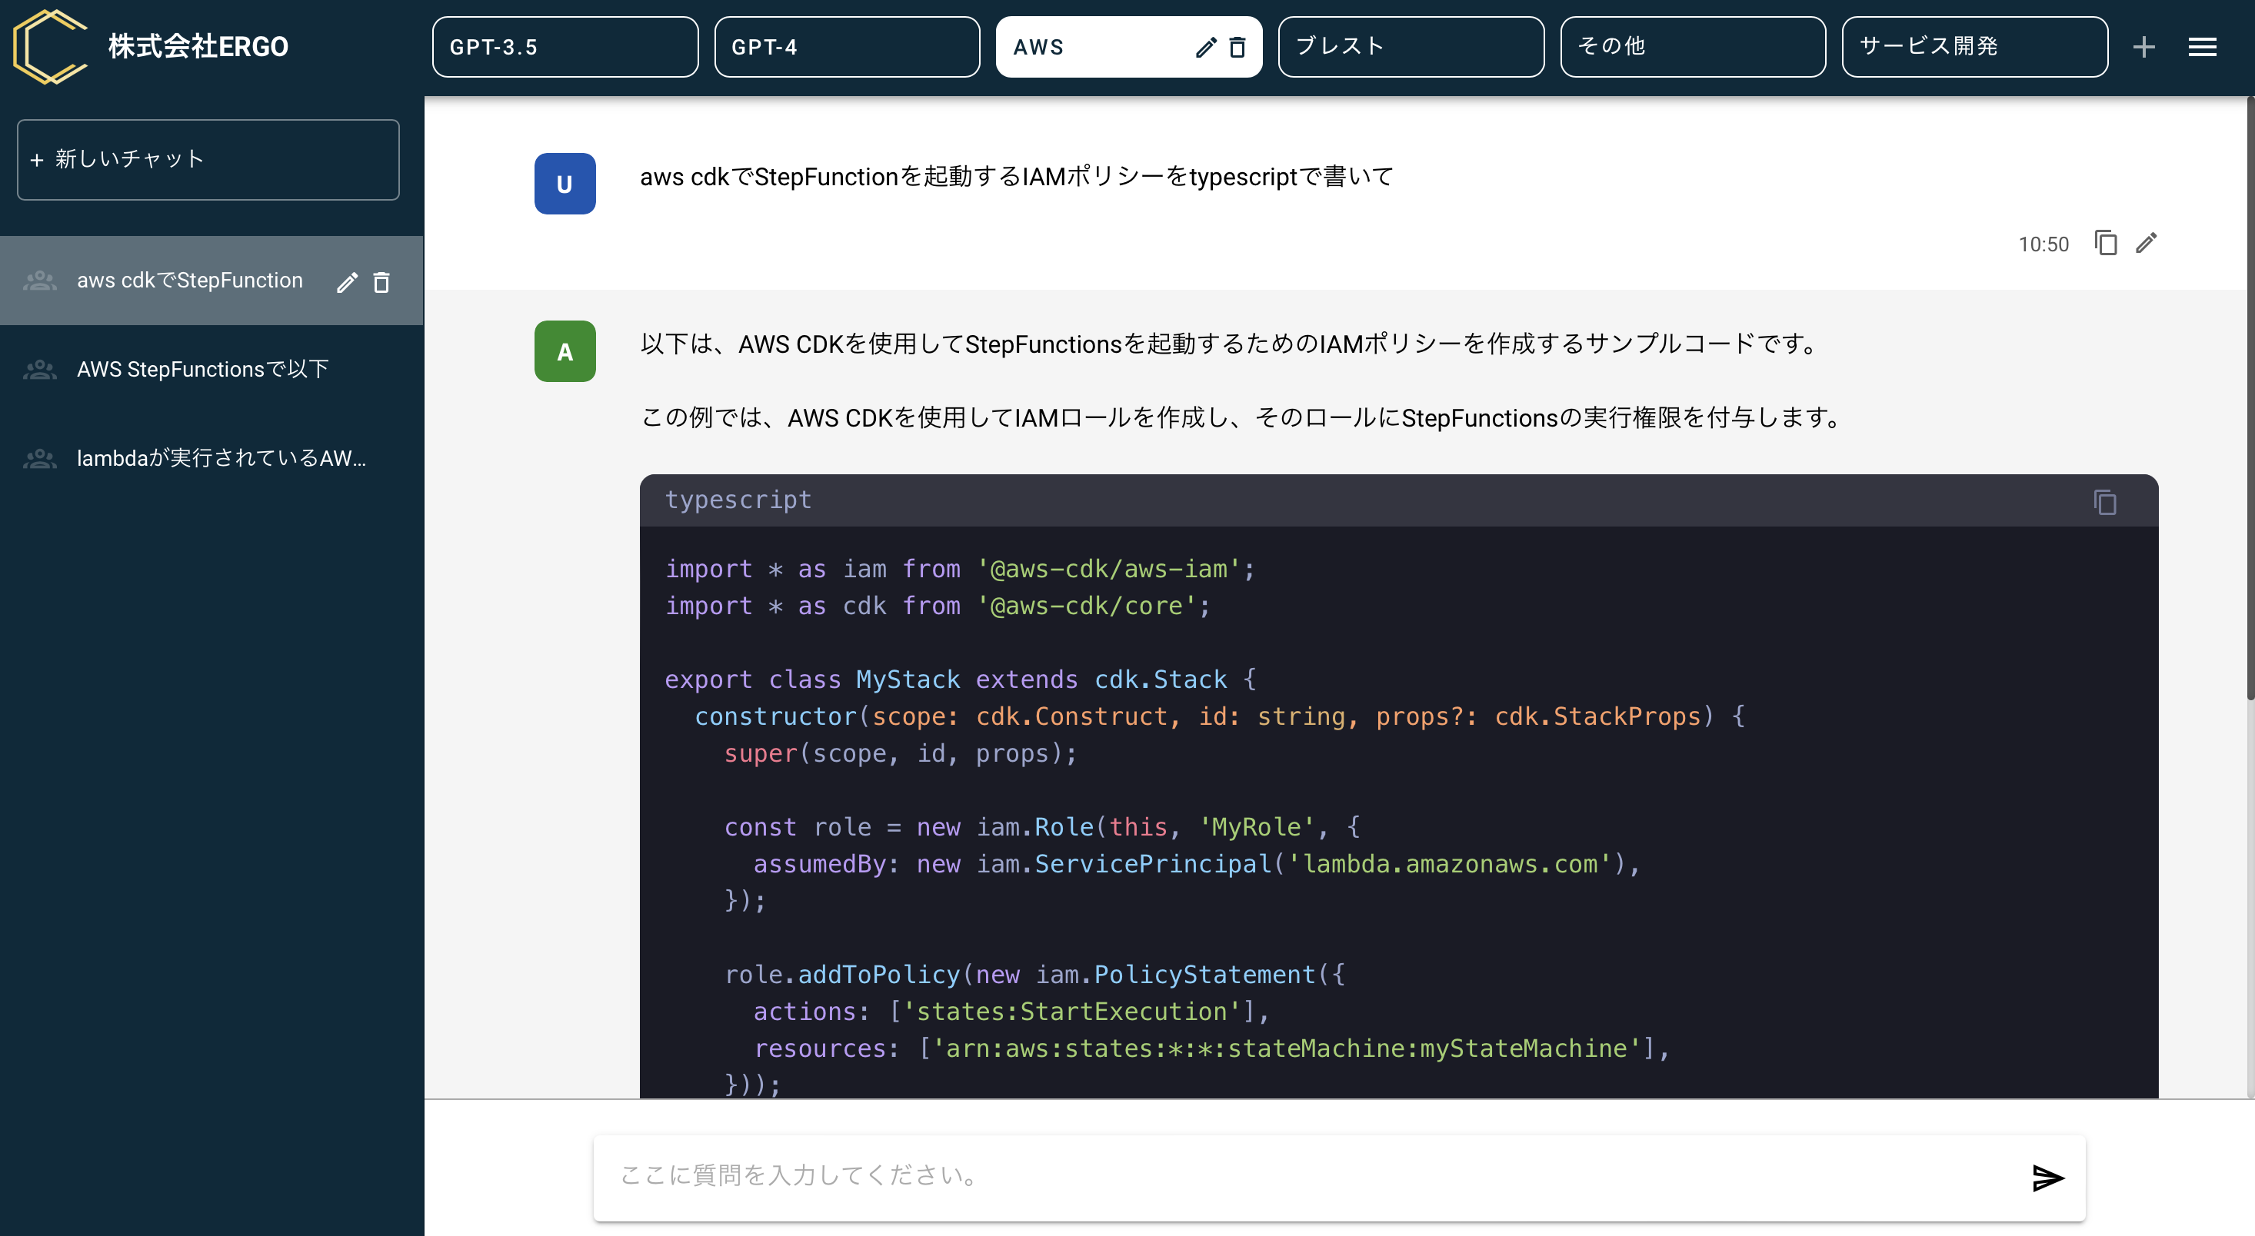
Task: Send the message with paper plane icon
Action: [2047, 1178]
